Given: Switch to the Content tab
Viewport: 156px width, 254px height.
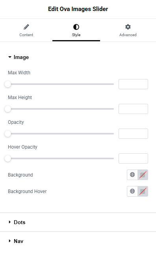Looking at the screenshot, I should [x=26, y=30].
